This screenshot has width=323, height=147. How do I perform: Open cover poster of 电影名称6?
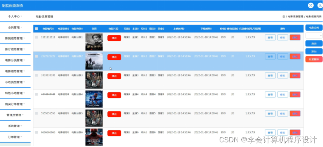[94, 137]
